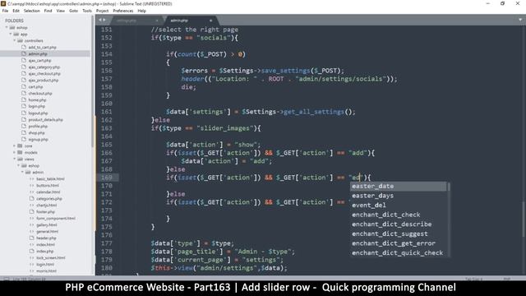Click the core folder icon
526x296 pixels.
[20, 146]
